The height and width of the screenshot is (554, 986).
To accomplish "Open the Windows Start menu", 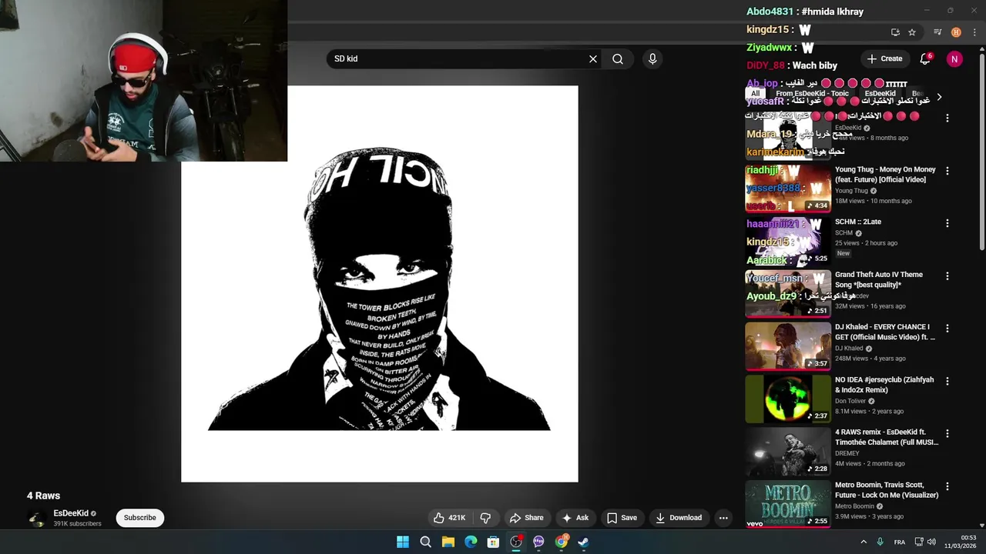I will point(403,542).
